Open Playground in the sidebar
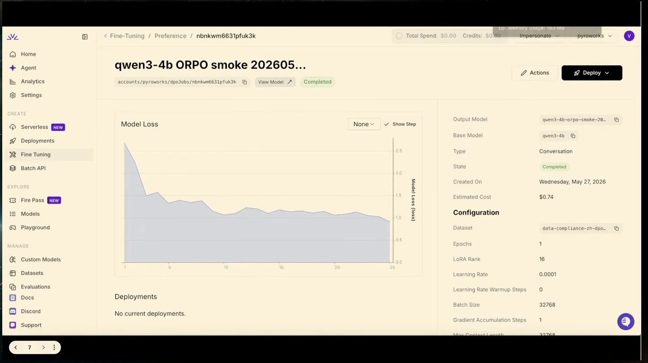This screenshot has height=363, width=648. (x=35, y=228)
